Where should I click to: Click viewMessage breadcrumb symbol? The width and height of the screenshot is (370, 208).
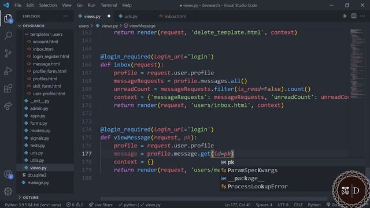pos(142,26)
